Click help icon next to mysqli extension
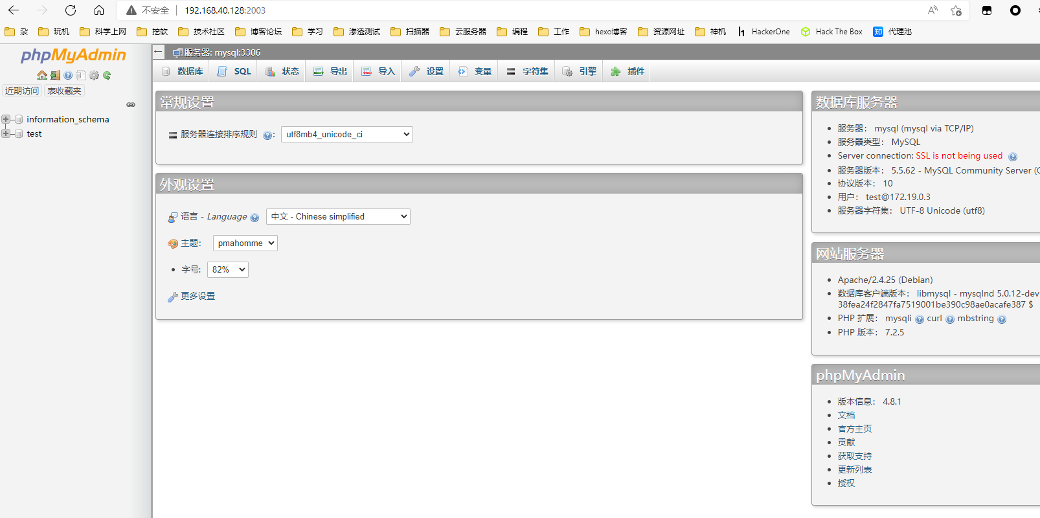Screen dimensions: 1040x518 (x=920, y=319)
